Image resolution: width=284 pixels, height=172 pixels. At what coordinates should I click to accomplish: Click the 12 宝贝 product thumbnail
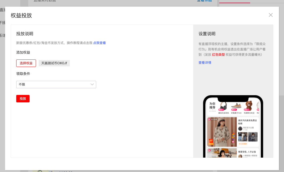click(253, 137)
